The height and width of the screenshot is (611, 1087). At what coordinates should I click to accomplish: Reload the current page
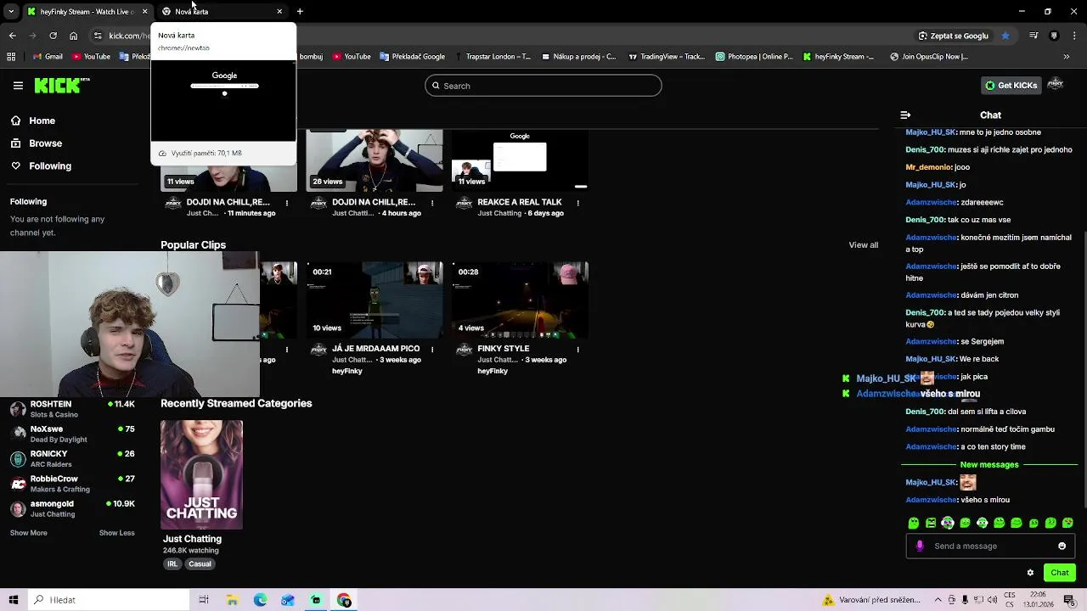coord(53,36)
